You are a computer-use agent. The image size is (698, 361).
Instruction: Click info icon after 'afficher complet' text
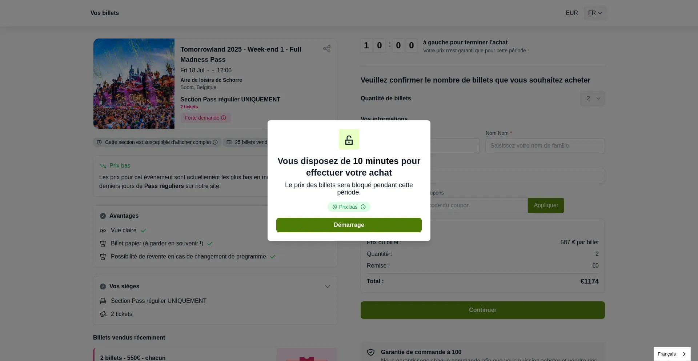215,142
